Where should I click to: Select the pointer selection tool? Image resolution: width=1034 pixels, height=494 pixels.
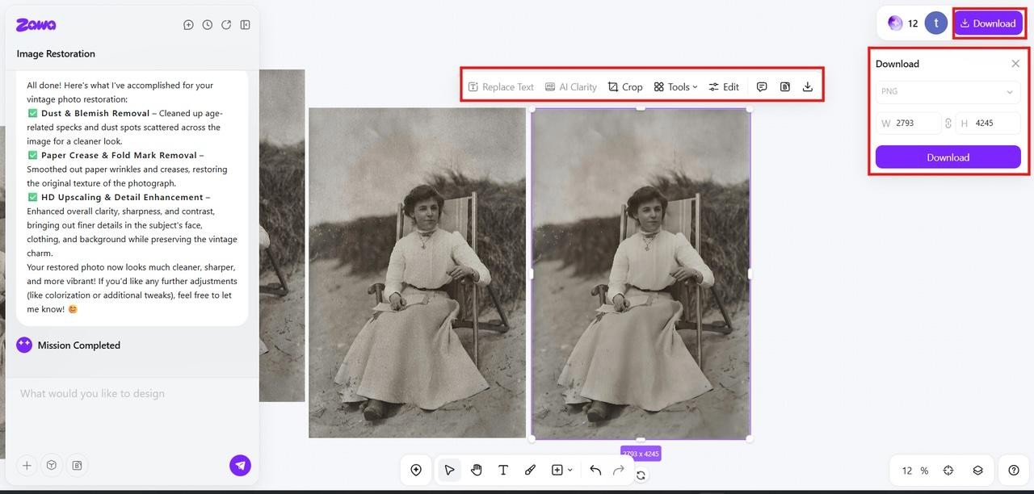449,470
